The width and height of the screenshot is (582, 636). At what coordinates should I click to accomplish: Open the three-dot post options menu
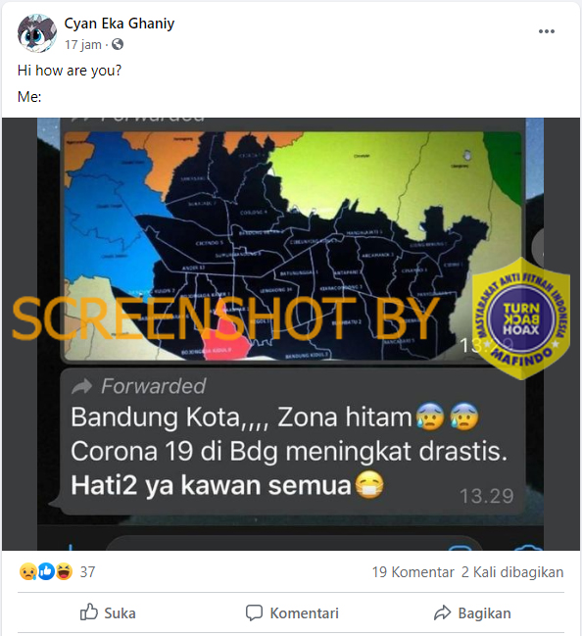point(547,31)
